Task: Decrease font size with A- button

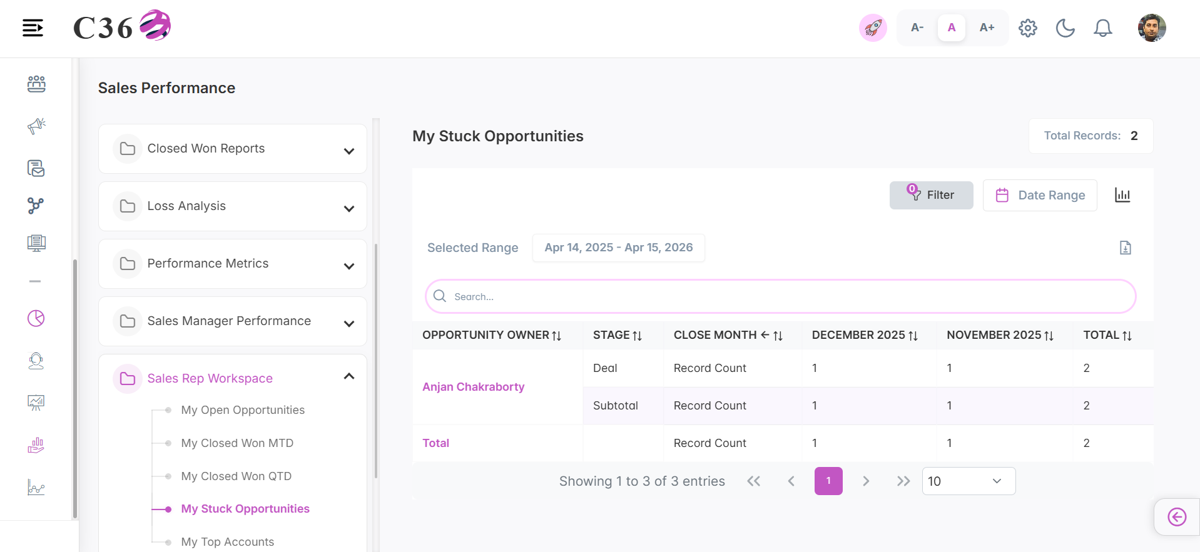Action: point(917,28)
